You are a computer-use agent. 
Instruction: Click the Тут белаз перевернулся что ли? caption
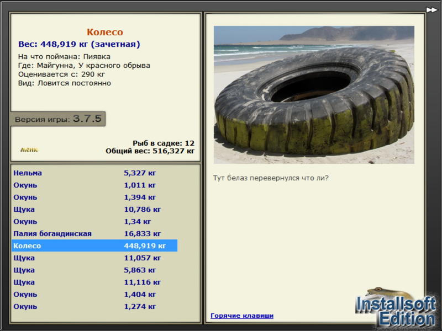(271, 178)
